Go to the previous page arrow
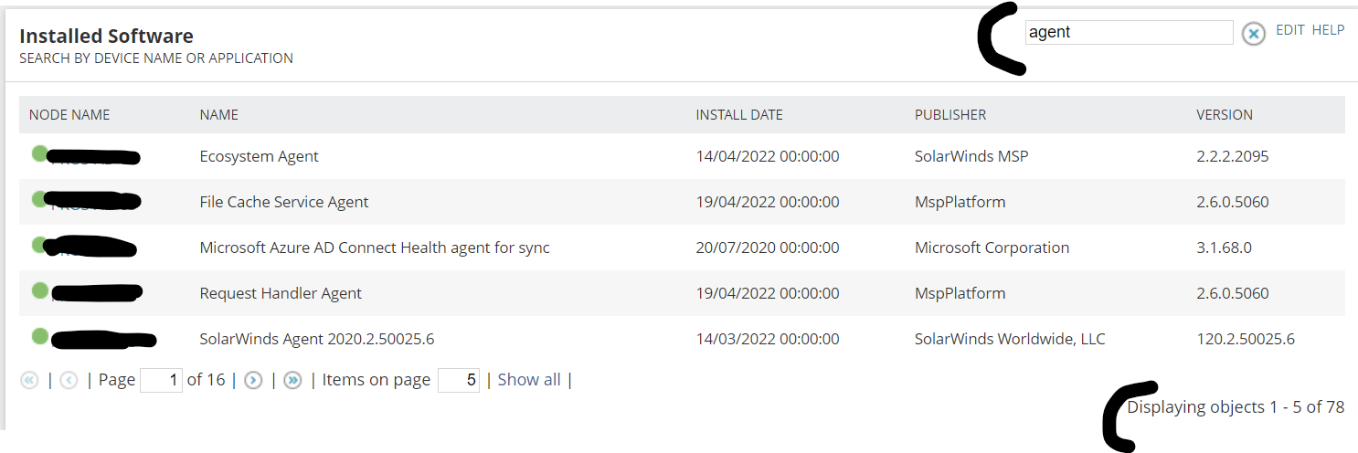Viewport: 1358px width, 453px height. tap(69, 380)
